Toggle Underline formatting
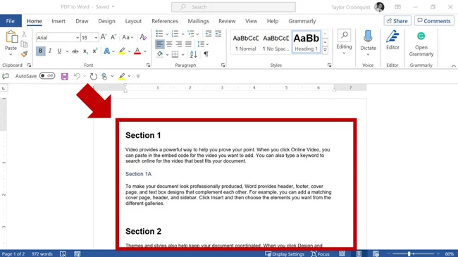This screenshot has width=458, height=257. pos(59,51)
